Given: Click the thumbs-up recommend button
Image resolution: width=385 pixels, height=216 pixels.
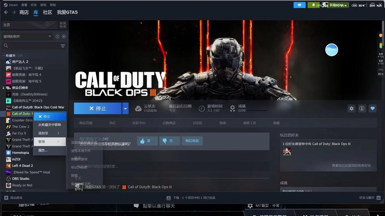Looking at the screenshot, I should [147, 141].
